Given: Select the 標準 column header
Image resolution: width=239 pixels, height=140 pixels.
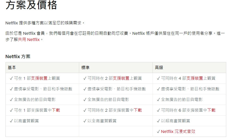Looking at the screenshot, I should point(116,68).
